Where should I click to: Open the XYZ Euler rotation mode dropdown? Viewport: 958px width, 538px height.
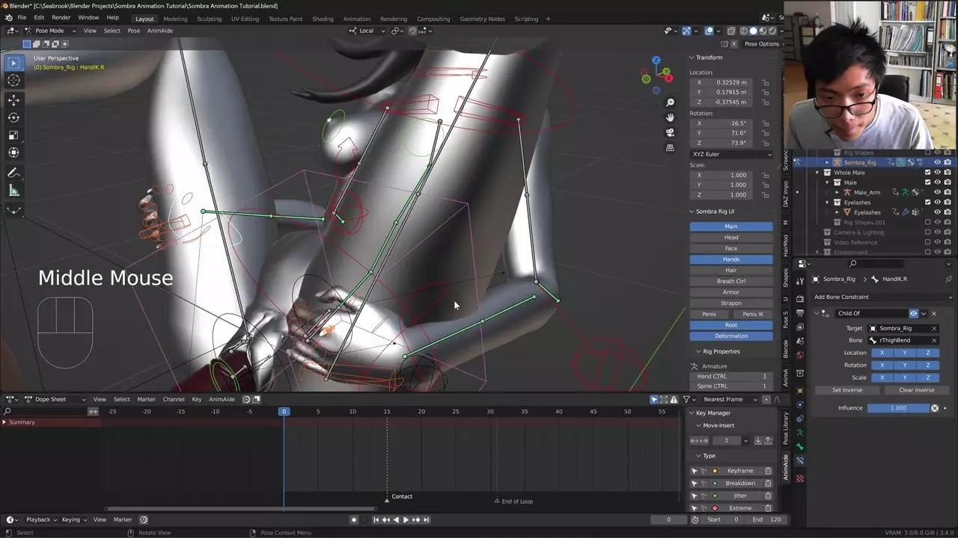731,154
